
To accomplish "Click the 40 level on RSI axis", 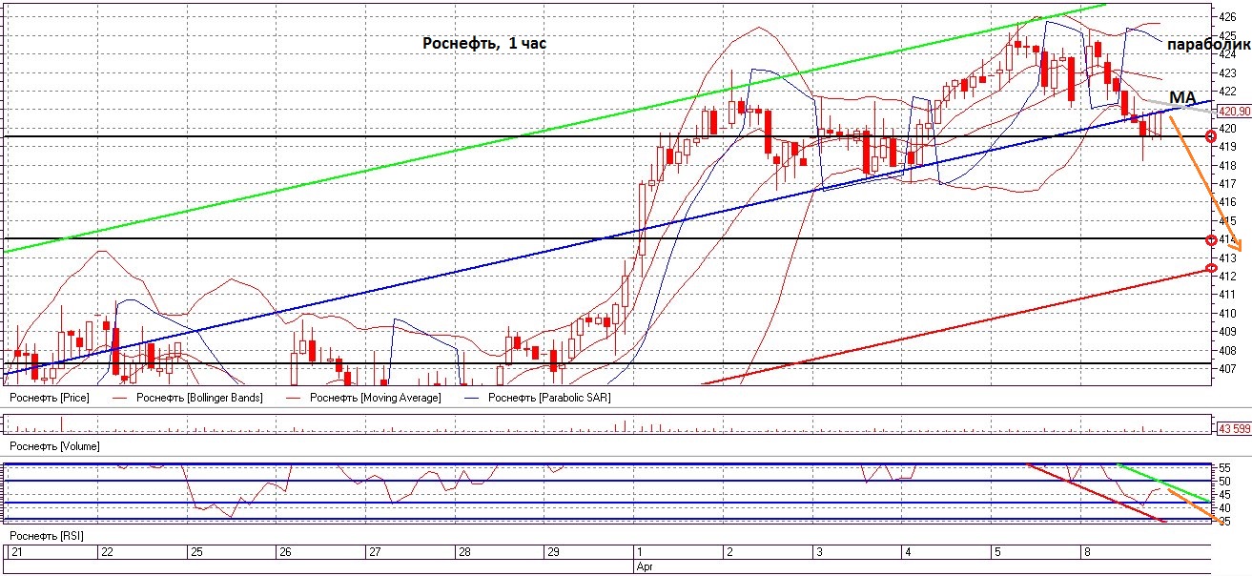I will pos(1225,508).
